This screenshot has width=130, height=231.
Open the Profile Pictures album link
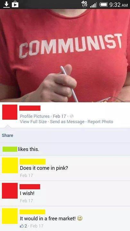(35, 116)
